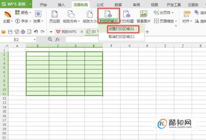Click the 打印标题 print titles icon
206x140 pixels.
pyautogui.click(x=127, y=14)
